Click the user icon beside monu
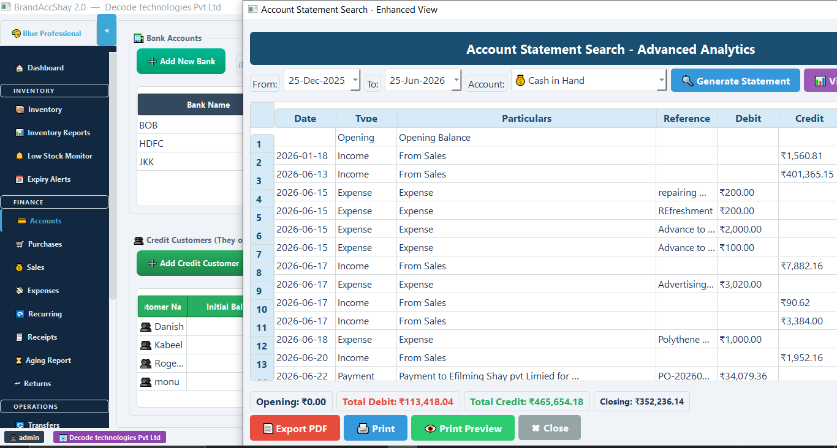This screenshot has height=448, width=837. coord(146,382)
